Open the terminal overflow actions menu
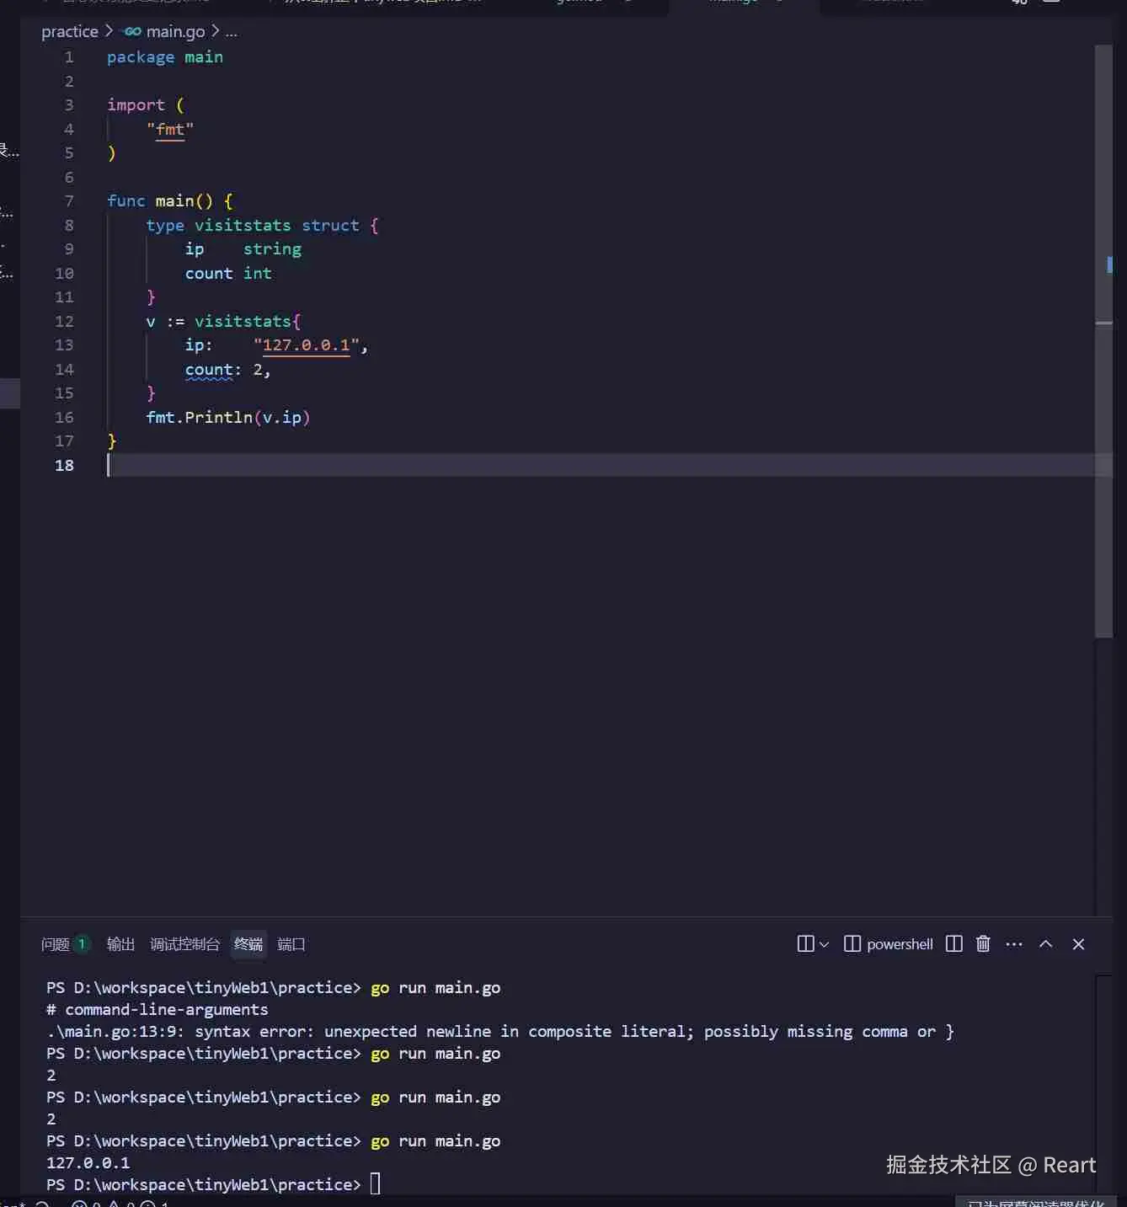The image size is (1127, 1207). click(x=1013, y=944)
